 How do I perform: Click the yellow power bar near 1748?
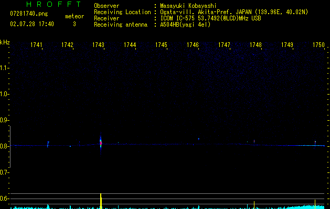pos(254,205)
